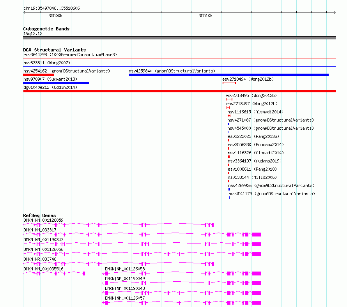Open transcript DMKN|NM_001035516
The image size is (347, 307).
[43, 269]
